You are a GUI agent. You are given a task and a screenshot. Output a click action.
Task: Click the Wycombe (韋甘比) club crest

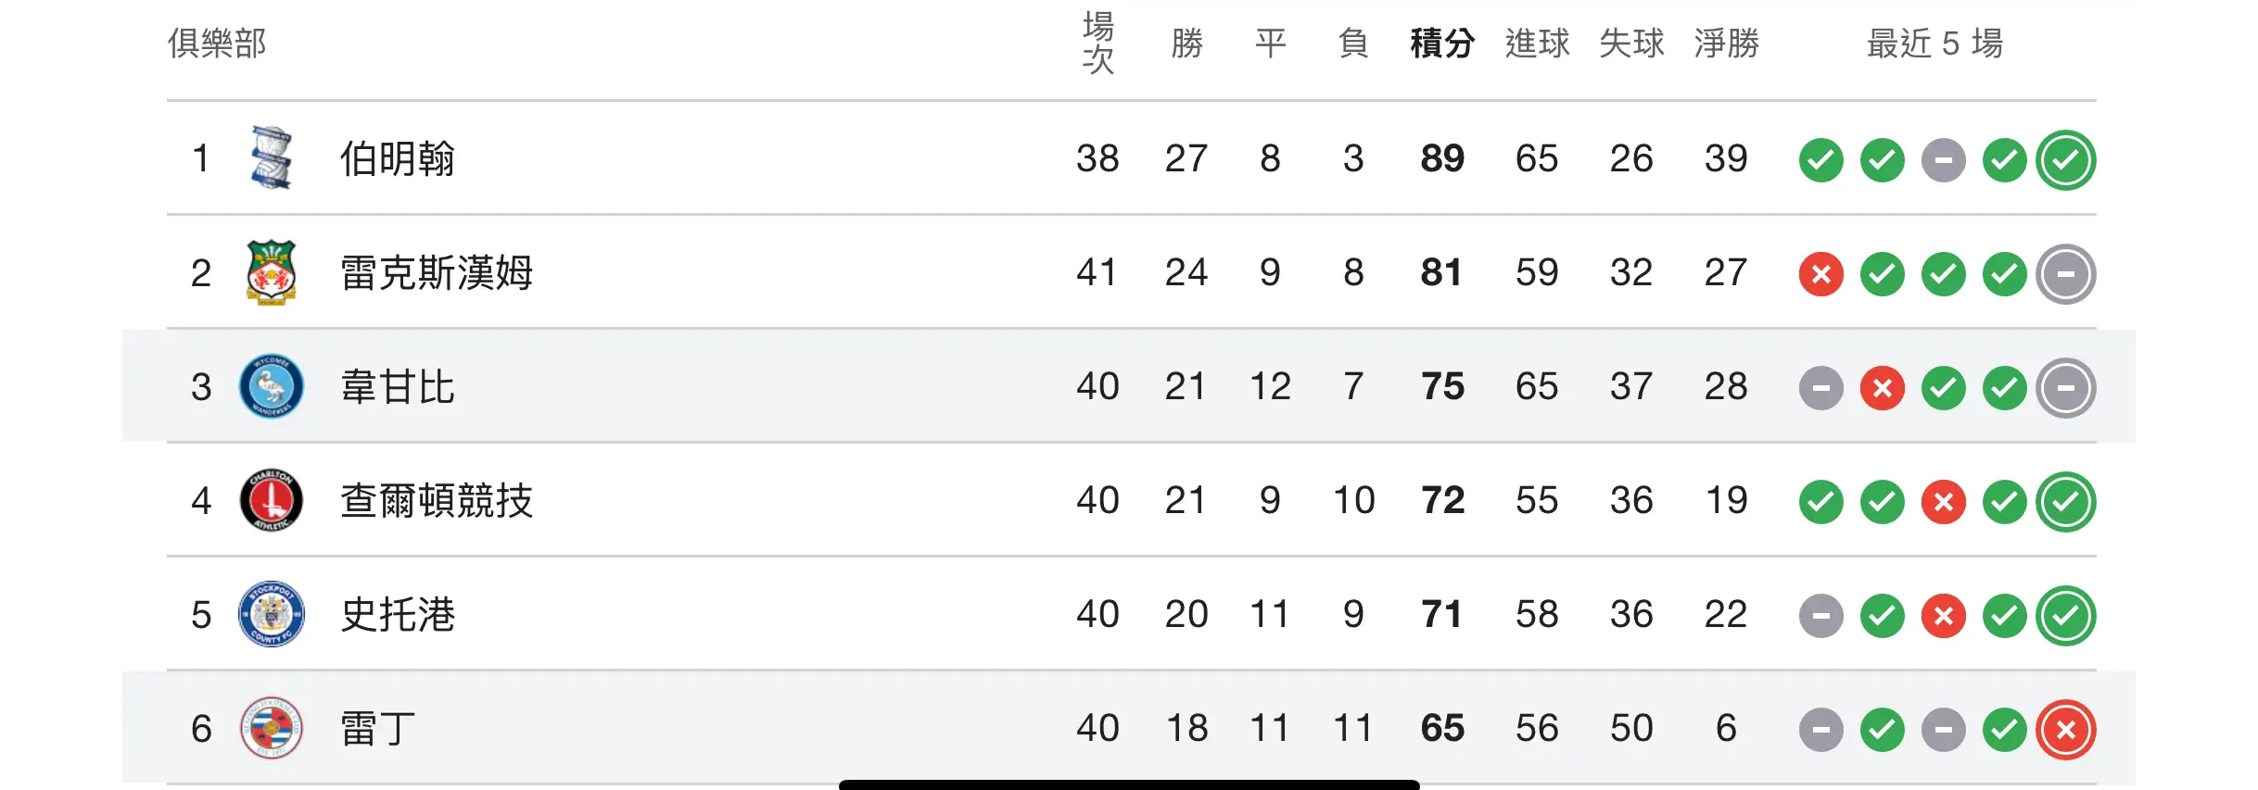click(x=271, y=386)
